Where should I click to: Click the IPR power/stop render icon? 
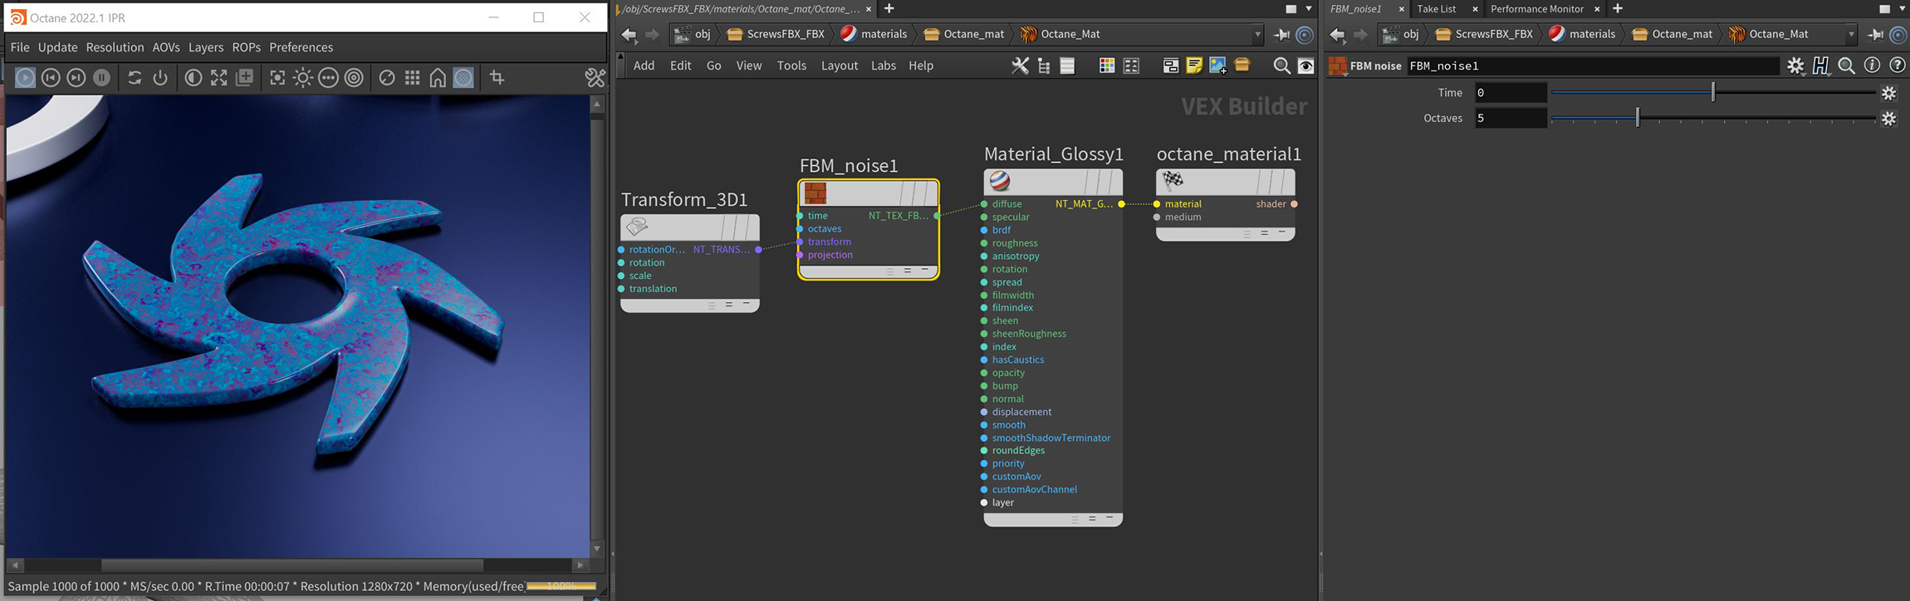pyautogui.click(x=160, y=77)
